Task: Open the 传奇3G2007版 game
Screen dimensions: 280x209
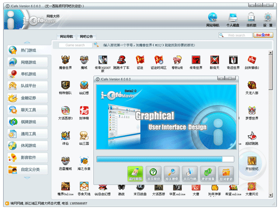Action: click(x=103, y=59)
